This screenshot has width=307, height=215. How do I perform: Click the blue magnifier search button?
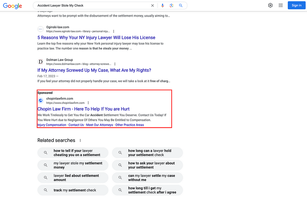tap(181, 5)
